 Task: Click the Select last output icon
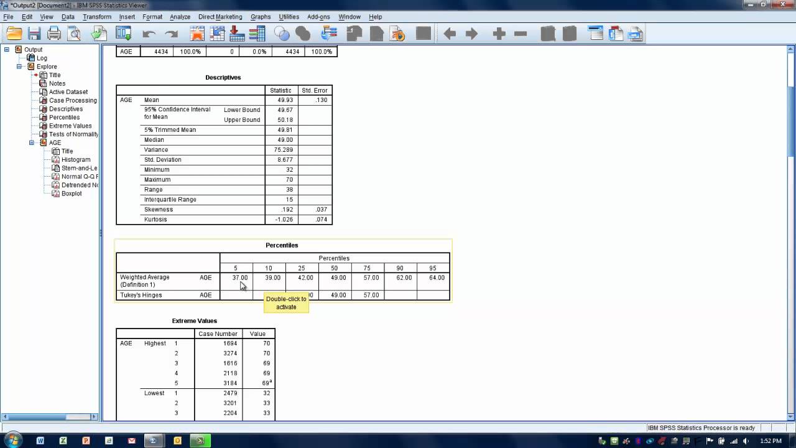pos(330,34)
